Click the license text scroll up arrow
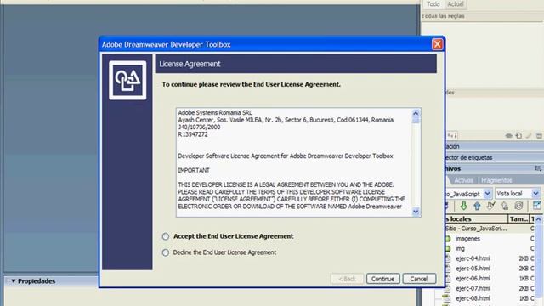Screen dimensions: 544x306 point(416,113)
